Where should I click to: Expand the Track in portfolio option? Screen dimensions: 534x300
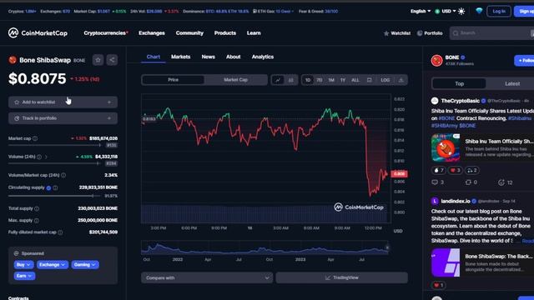(63, 118)
